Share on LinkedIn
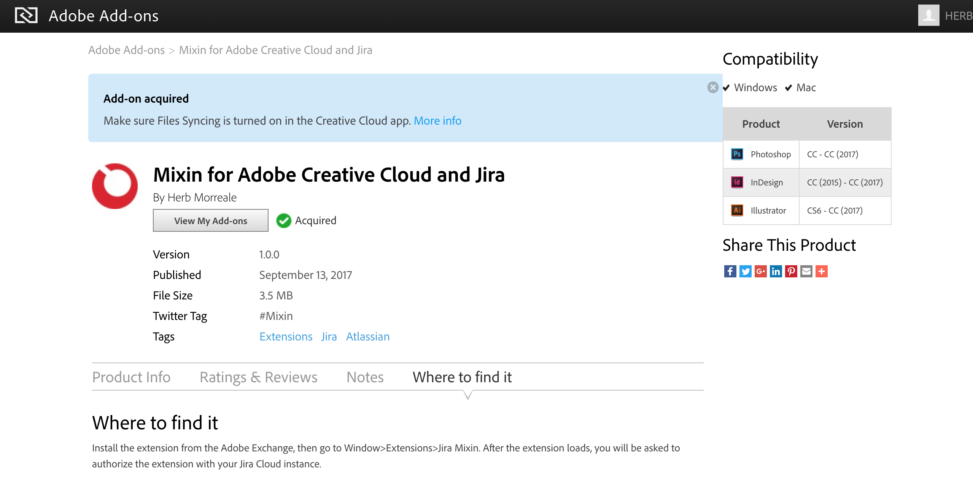 [776, 271]
